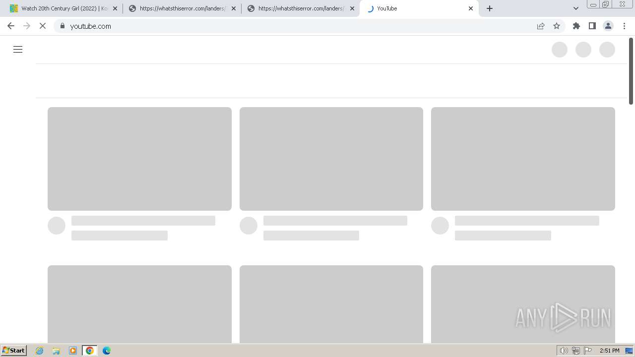Viewport: 635px width, 357px height.
Task: Open the Action Center flag icon
Action: coord(588,351)
